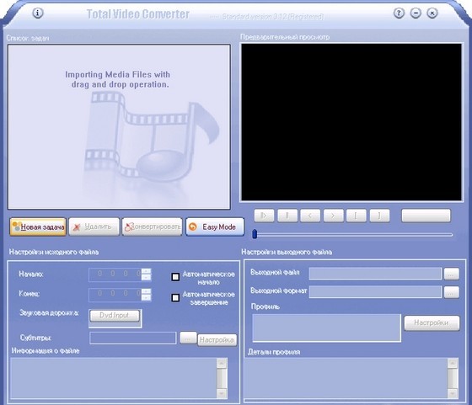The width and height of the screenshot is (472, 405).
Task: Click the Конец time field
Action: click(x=115, y=295)
